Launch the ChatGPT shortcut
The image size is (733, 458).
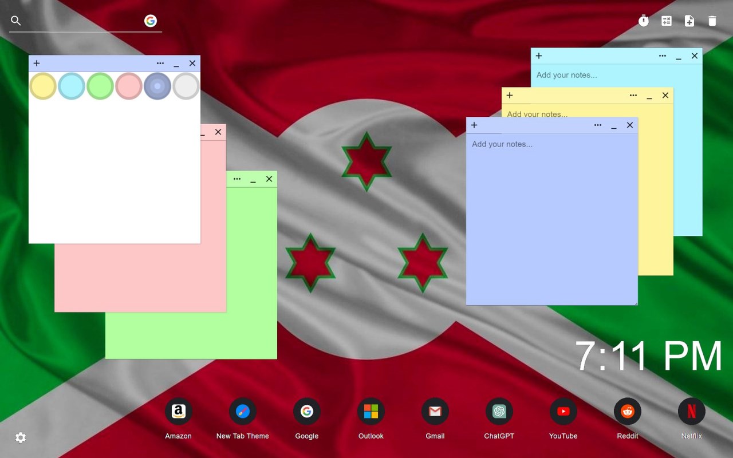[x=499, y=412]
